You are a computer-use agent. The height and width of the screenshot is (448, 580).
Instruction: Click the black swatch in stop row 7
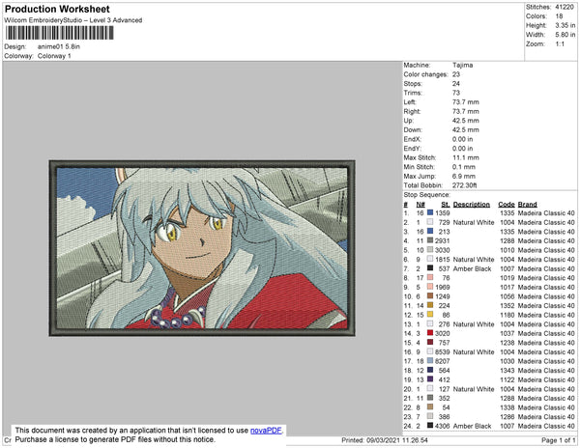point(430,268)
